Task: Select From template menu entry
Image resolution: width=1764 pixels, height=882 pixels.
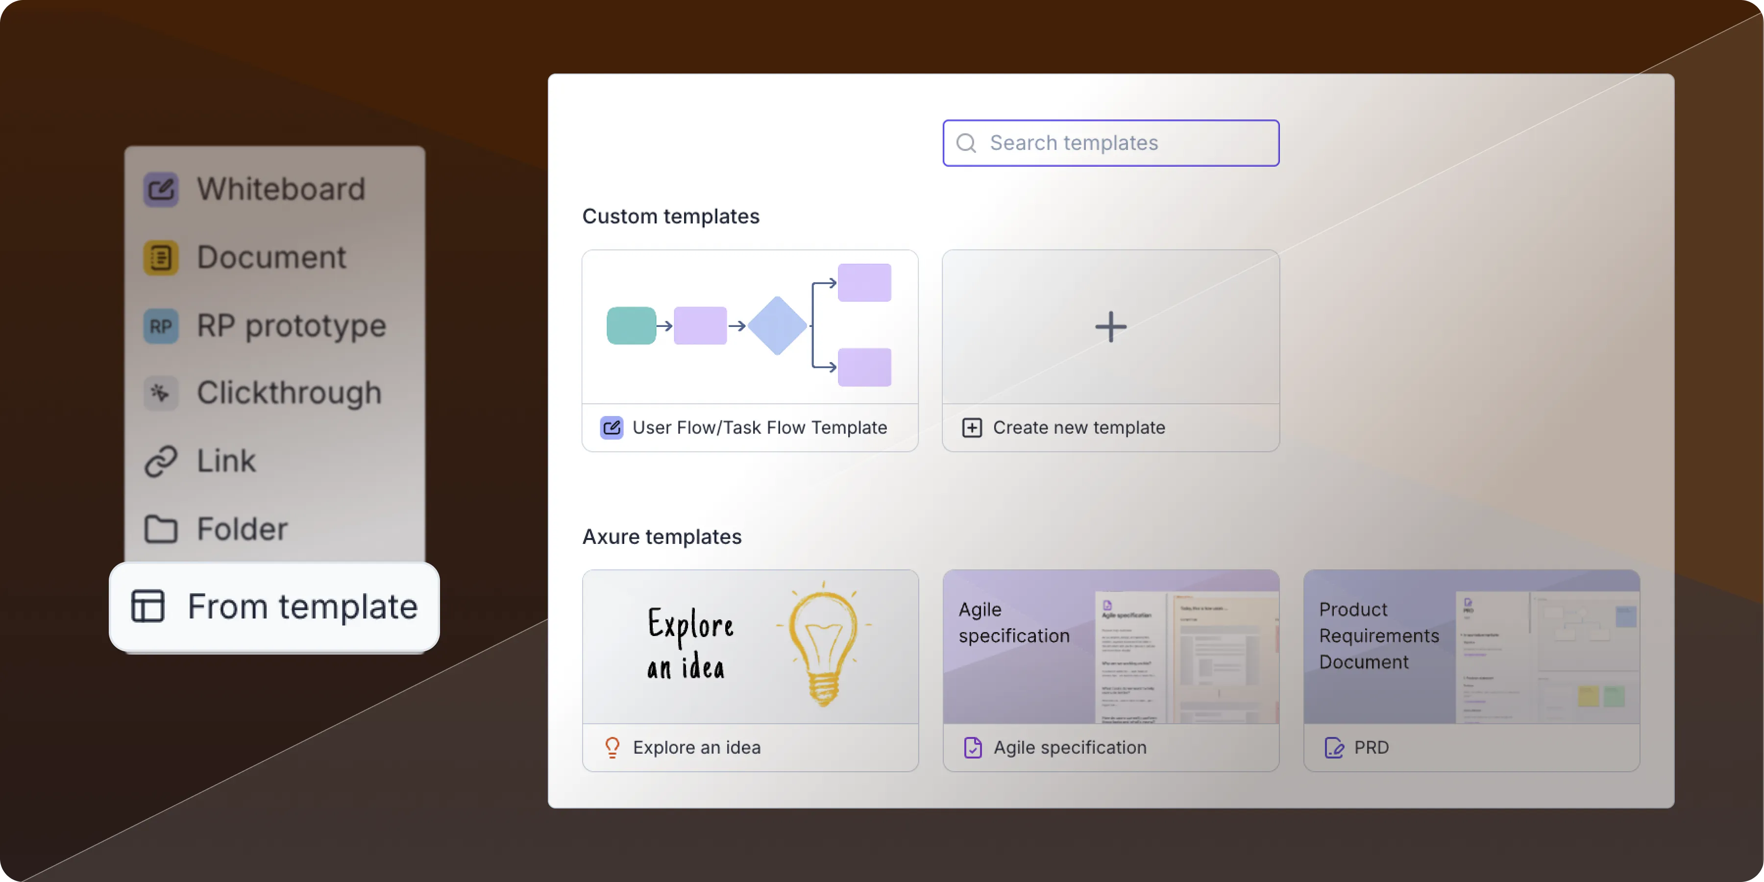Action: (301, 606)
